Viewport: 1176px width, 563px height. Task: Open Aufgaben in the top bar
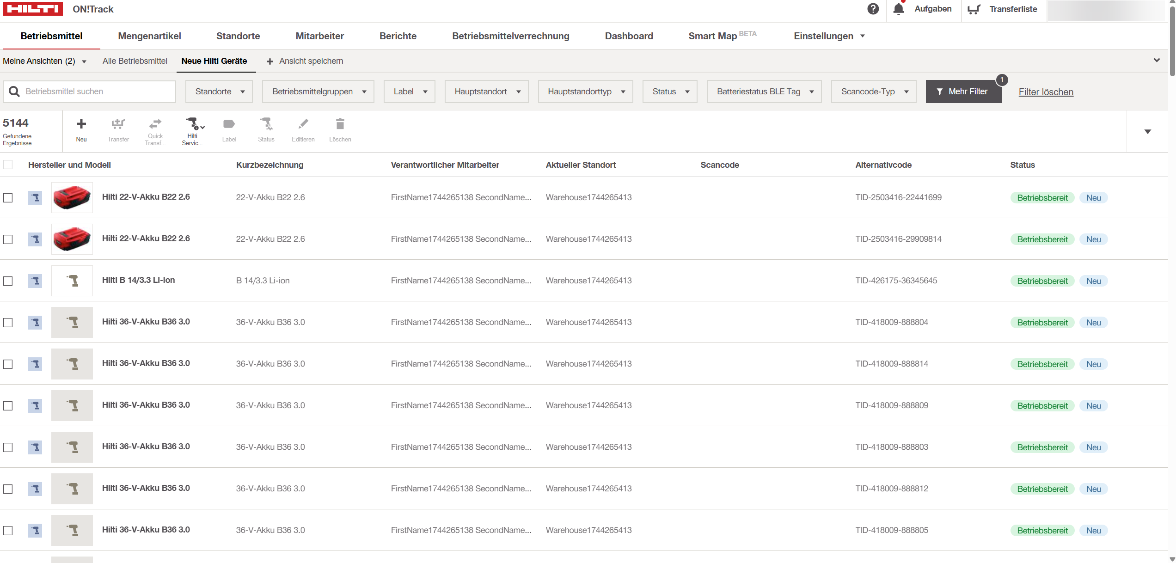click(933, 9)
